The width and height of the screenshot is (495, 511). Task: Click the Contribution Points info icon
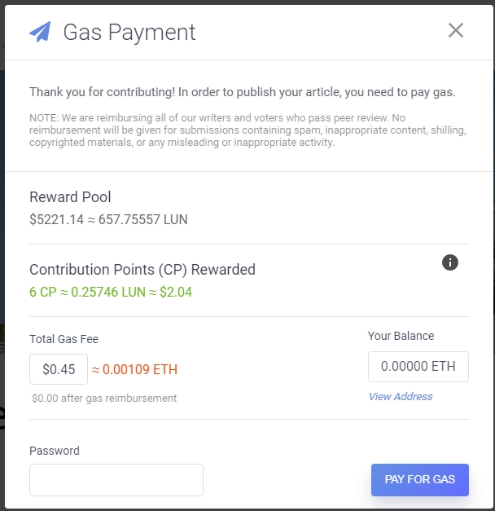450,262
